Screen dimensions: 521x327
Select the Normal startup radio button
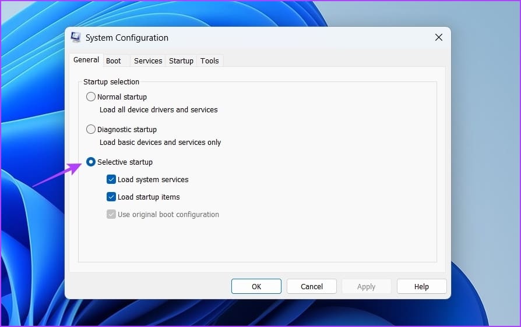coord(91,97)
